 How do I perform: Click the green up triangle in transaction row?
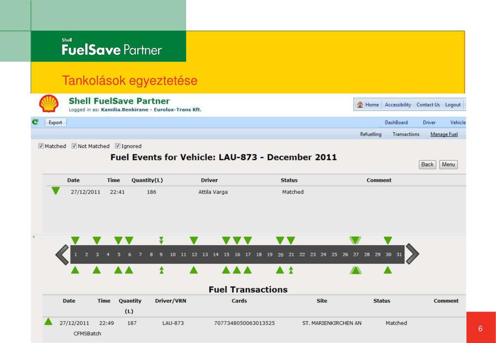click(48, 322)
